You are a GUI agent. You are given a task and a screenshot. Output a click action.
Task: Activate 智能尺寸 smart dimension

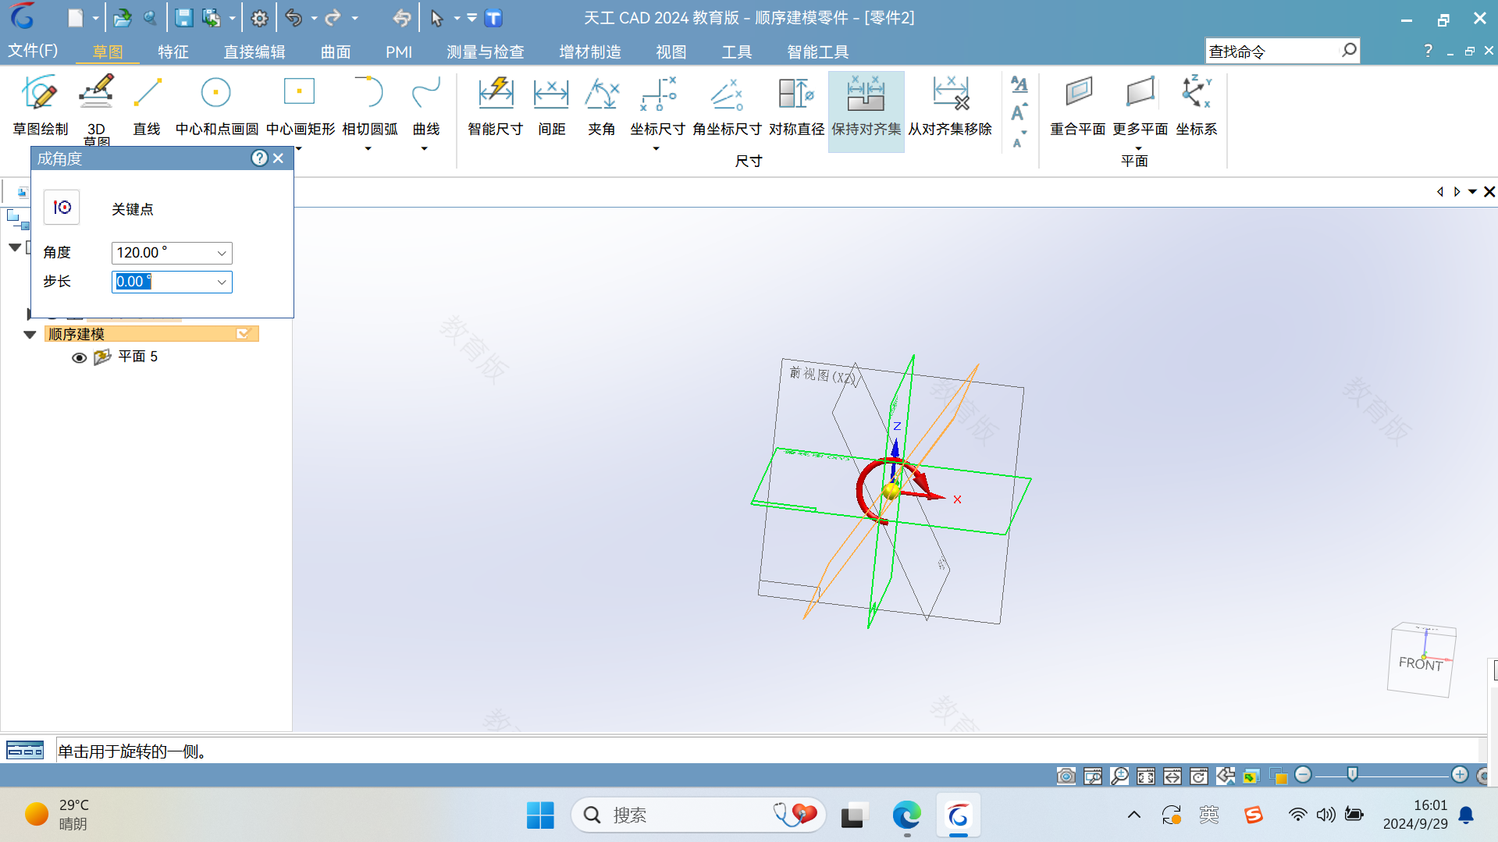click(496, 106)
